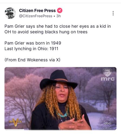Click the mrc shield emblem watermark

(107, 72)
